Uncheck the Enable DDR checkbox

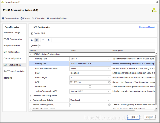(x=32, y=33)
